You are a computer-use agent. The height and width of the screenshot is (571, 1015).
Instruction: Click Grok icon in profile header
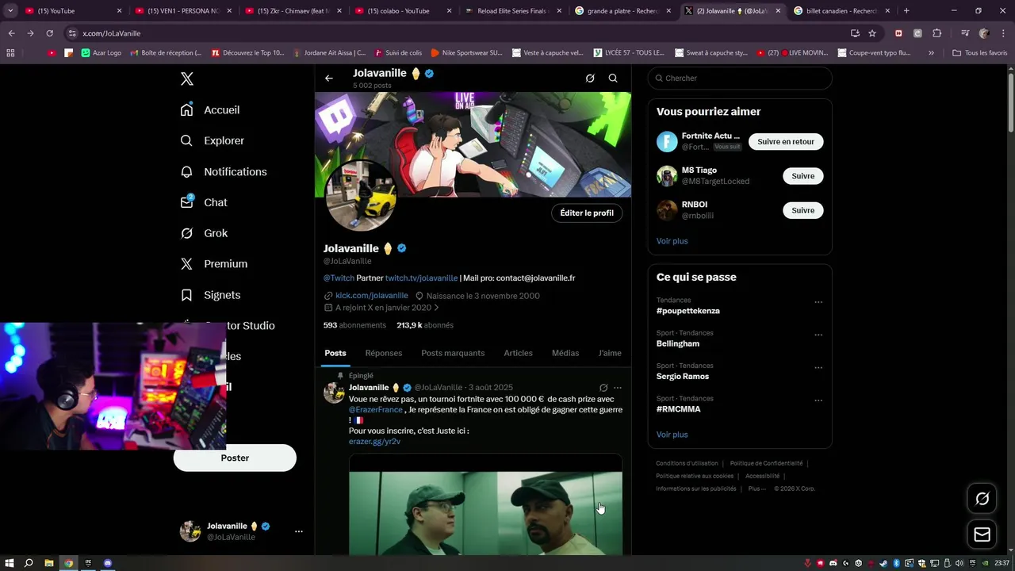pos(590,79)
